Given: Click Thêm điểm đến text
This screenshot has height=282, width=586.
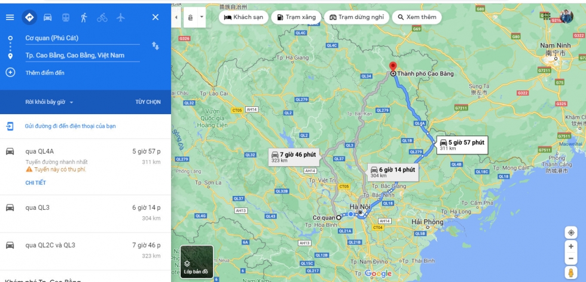Looking at the screenshot, I should (x=45, y=73).
